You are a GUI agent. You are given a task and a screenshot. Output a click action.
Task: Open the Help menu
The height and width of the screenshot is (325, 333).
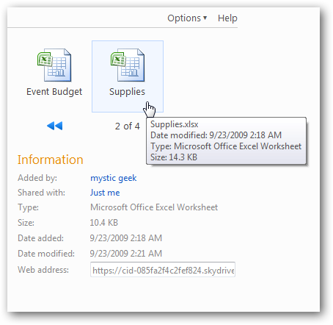tap(227, 18)
